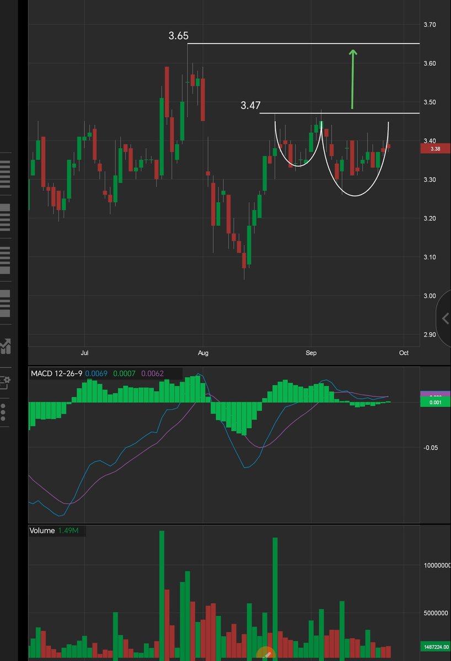This screenshot has width=451, height=661.
Task: Click the Volume indicator label
Action: tap(42, 530)
